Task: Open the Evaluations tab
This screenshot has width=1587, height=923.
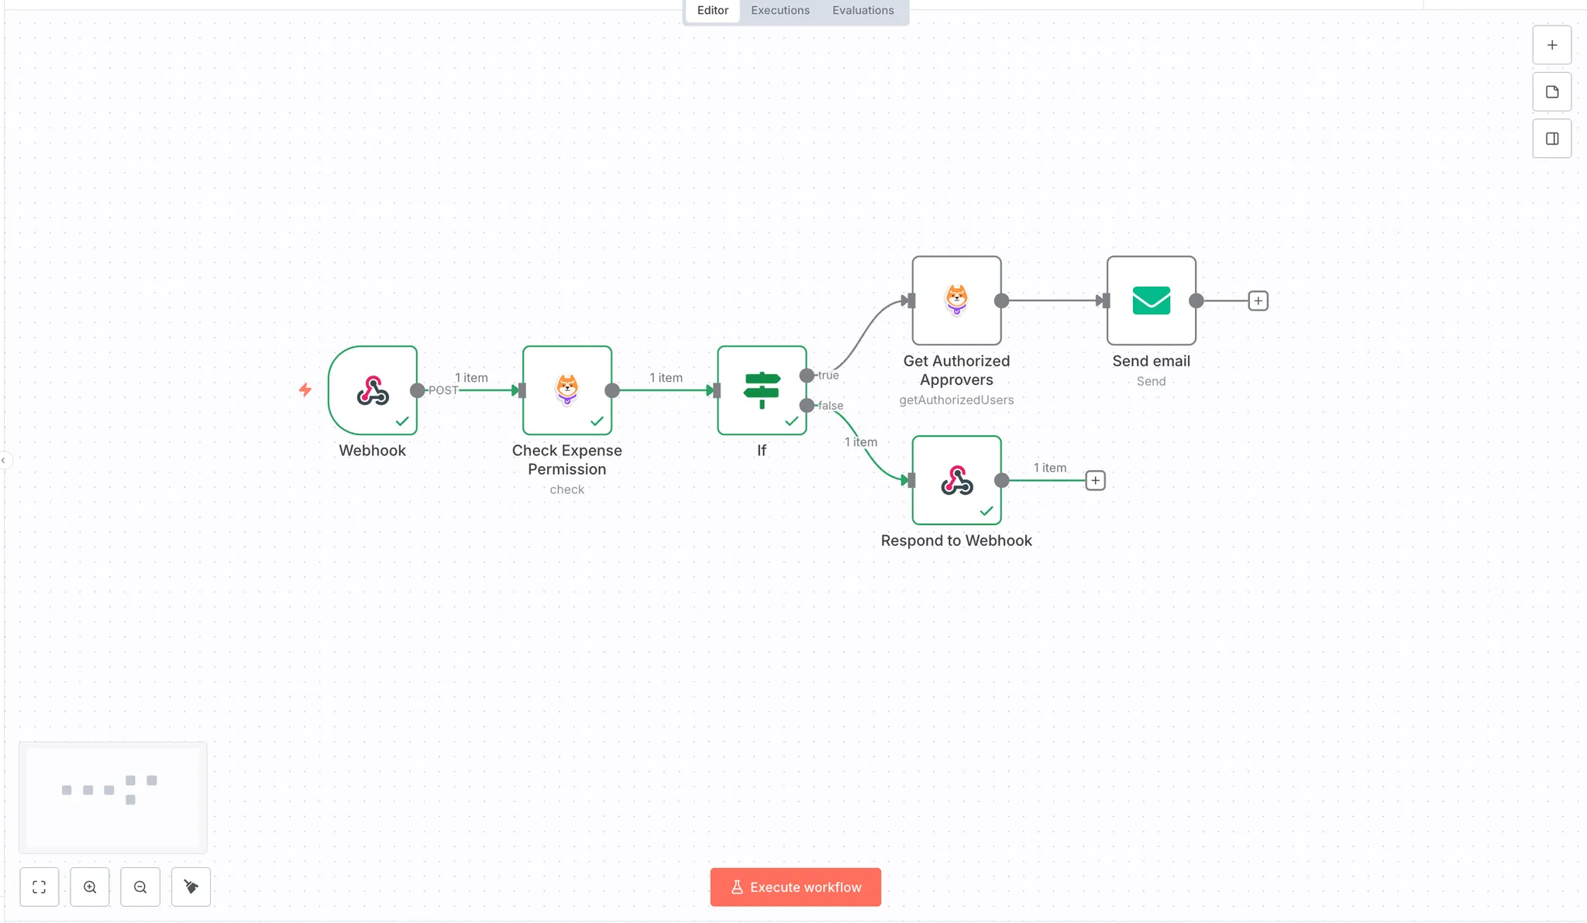Action: point(862,11)
